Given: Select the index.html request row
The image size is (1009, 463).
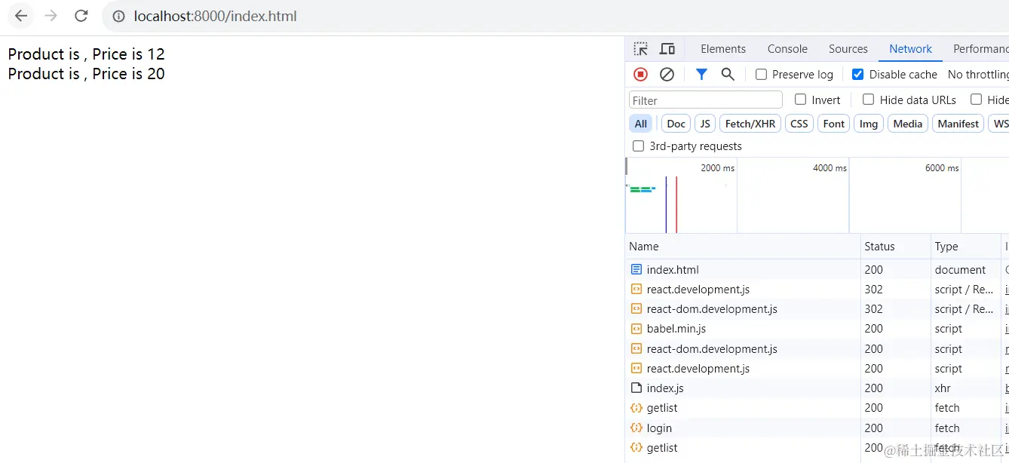Looking at the screenshot, I should click(x=817, y=269).
